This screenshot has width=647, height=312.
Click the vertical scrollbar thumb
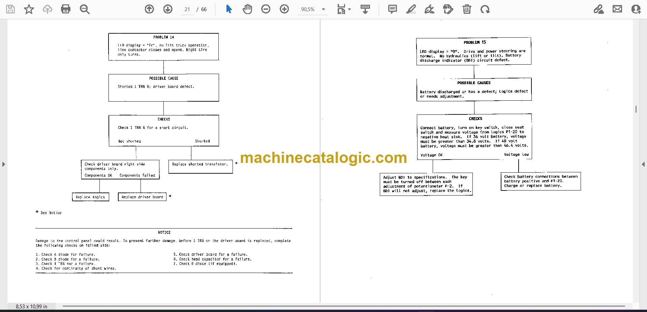point(636,109)
